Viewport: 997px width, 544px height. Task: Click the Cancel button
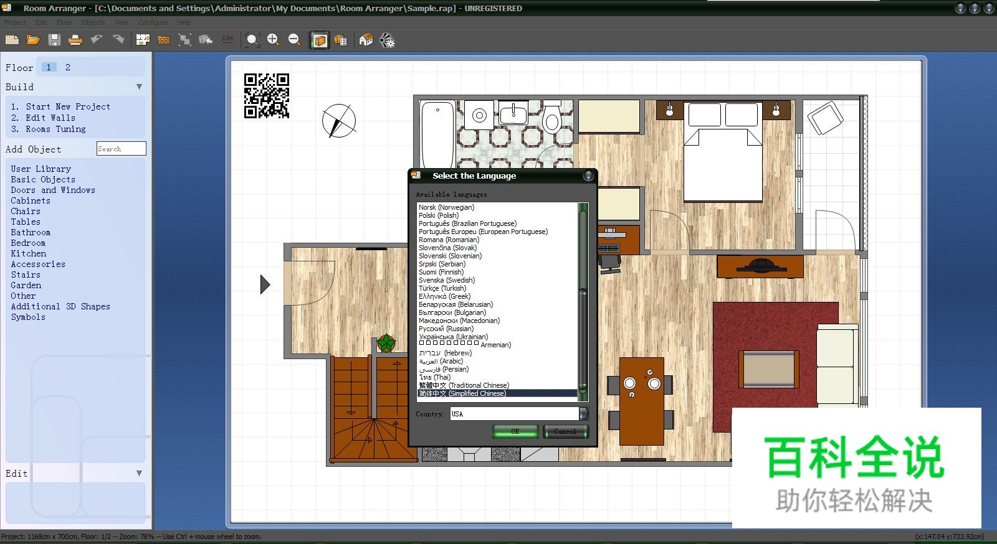(x=566, y=431)
